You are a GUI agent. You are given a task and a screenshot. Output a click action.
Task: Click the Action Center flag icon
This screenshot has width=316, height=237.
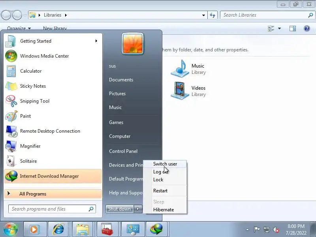pyautogui.click(x=257, y=229)
